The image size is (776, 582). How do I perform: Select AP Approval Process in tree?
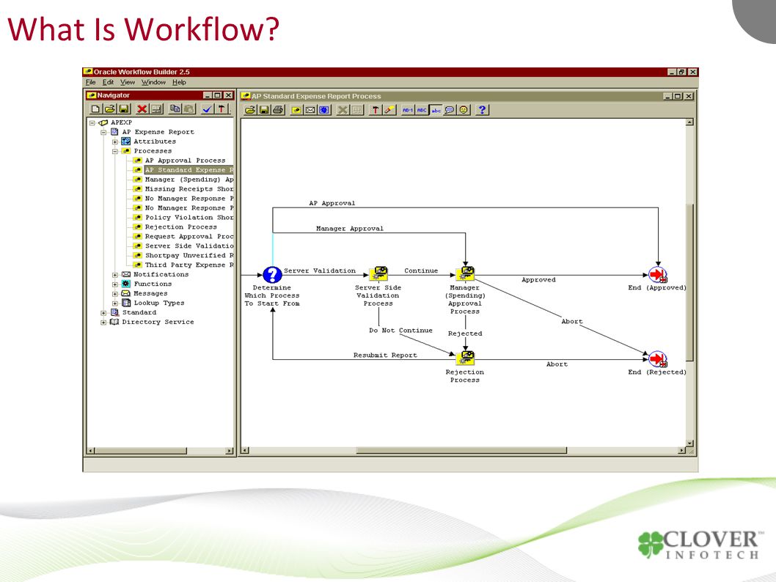[185, 161]
